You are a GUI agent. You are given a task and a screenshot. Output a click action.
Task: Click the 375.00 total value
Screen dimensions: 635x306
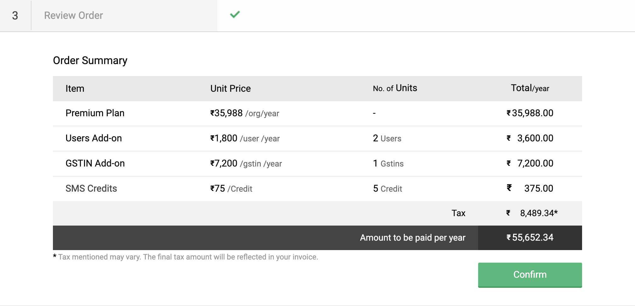coord(539,189)
